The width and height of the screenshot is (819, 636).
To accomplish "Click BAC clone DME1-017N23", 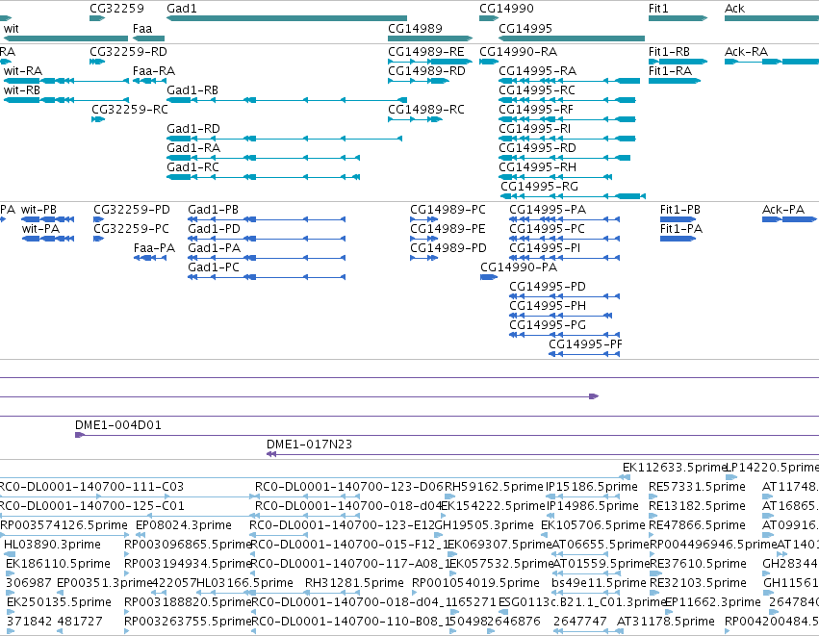I will point(309,445).
